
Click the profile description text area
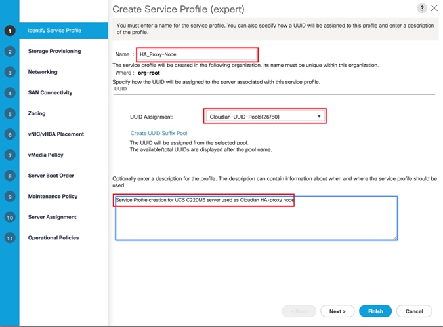coord(256,218)
